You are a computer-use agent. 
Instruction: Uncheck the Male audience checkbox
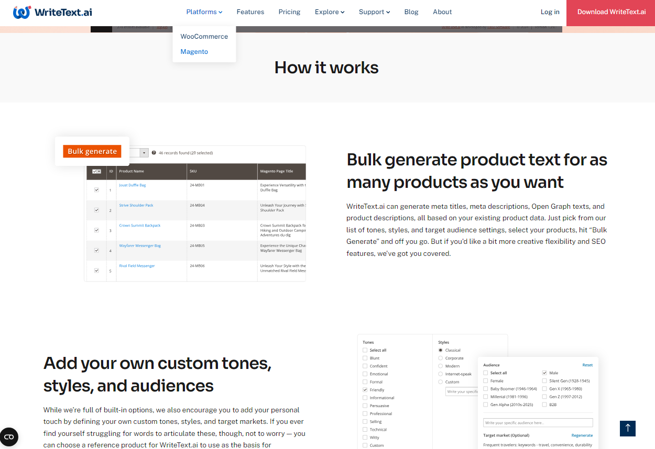(544, 373)
